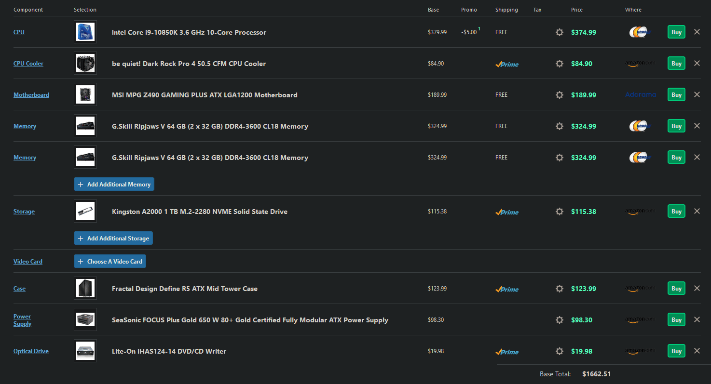Open the CPU Cooler component link
The image size is (711, 384).
click(28, 64)
